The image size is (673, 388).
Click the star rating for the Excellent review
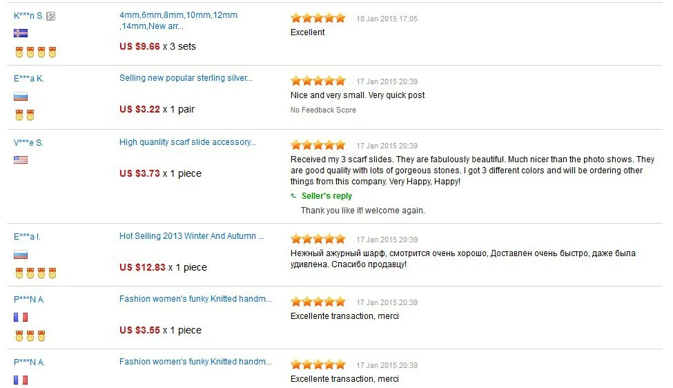click(318, 18)
